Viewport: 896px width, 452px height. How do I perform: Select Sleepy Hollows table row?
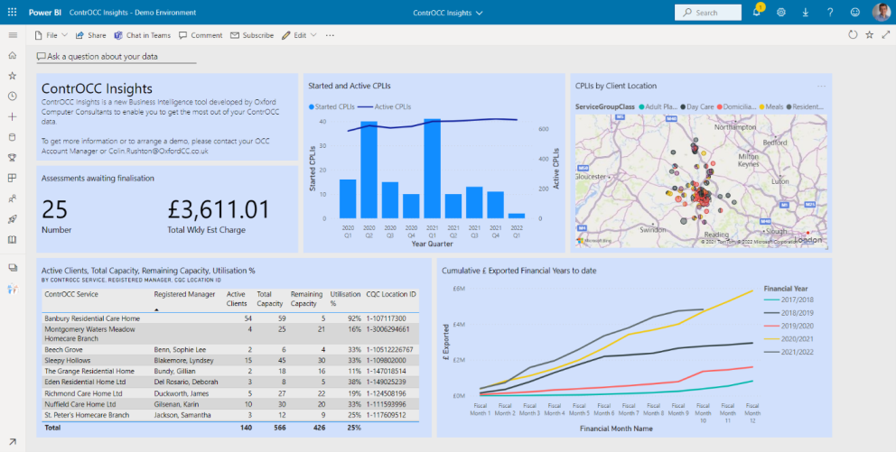231,361
